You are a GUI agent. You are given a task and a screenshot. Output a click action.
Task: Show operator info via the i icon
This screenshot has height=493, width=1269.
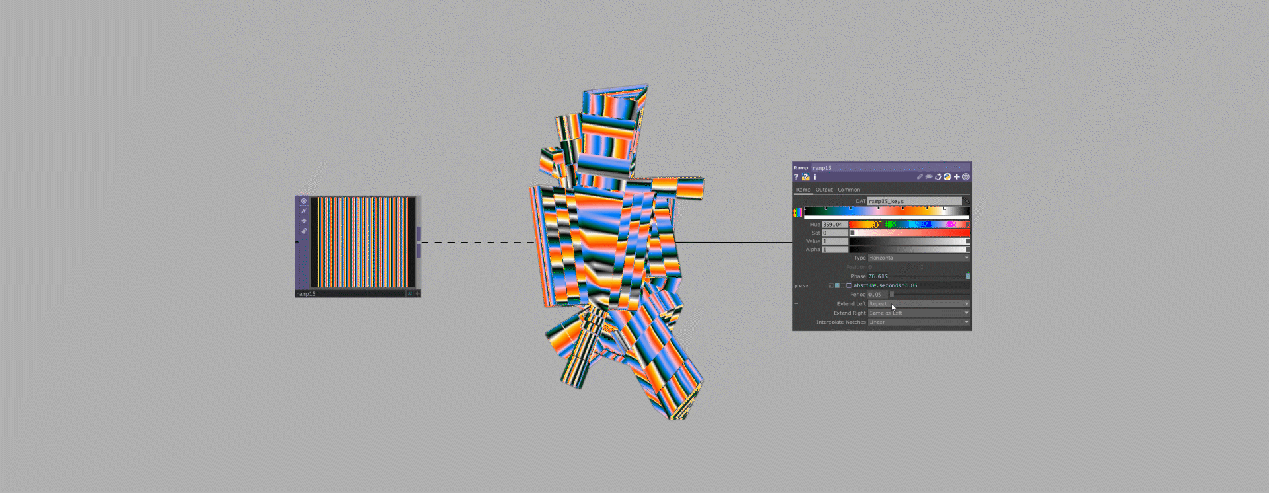(815, 177)
